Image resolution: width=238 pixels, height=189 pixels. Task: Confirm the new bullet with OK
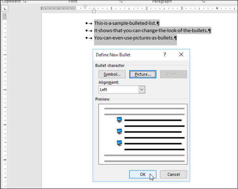[143, 174]
